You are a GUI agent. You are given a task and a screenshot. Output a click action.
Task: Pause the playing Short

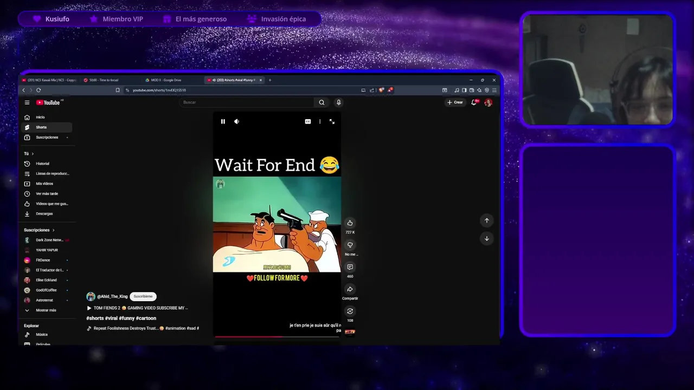(x=223, y=121)
